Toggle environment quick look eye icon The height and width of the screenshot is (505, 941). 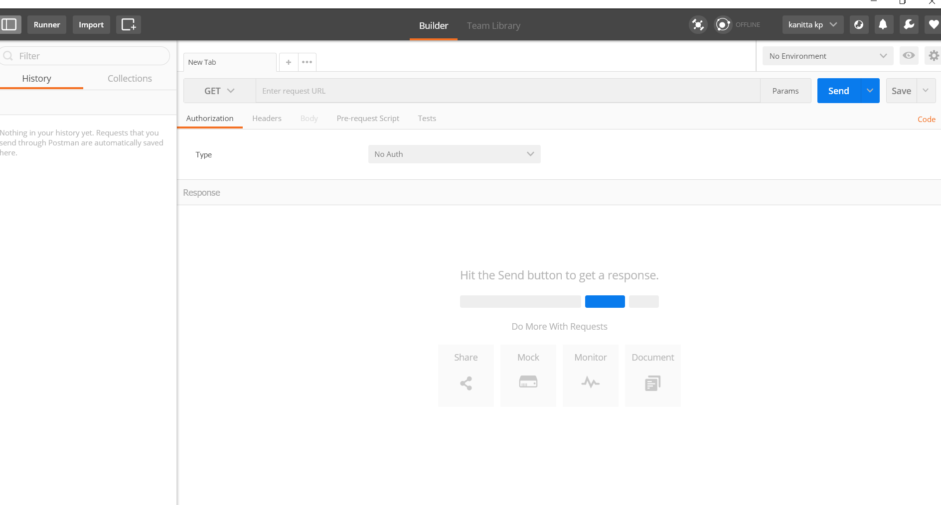click(x=909, y=56)
